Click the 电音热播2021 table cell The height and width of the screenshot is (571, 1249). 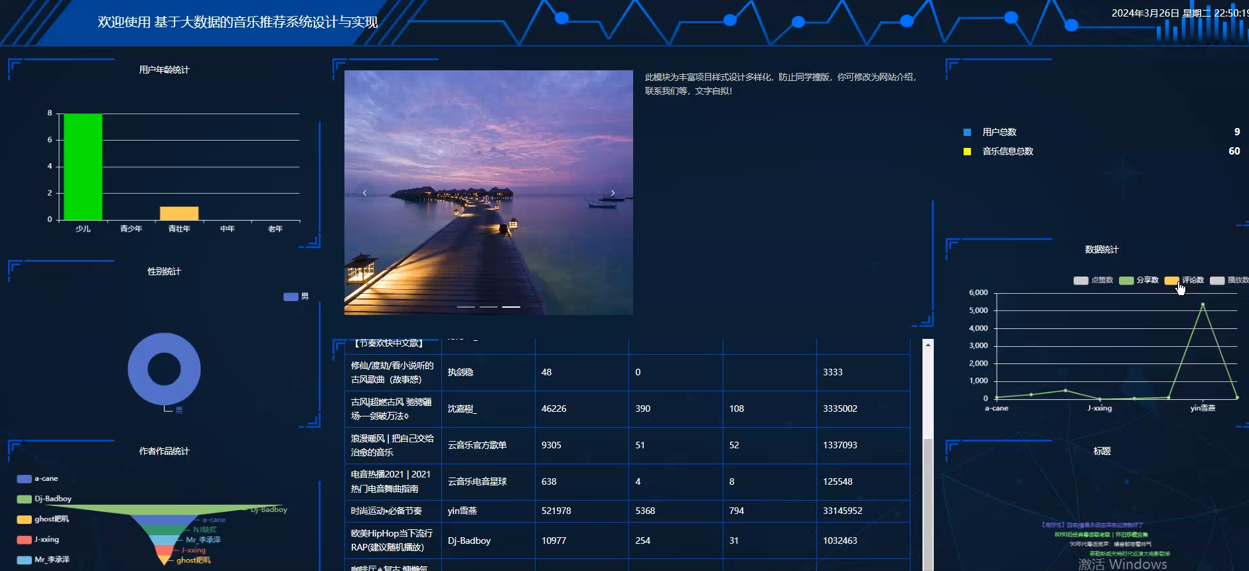coord(392,481)
